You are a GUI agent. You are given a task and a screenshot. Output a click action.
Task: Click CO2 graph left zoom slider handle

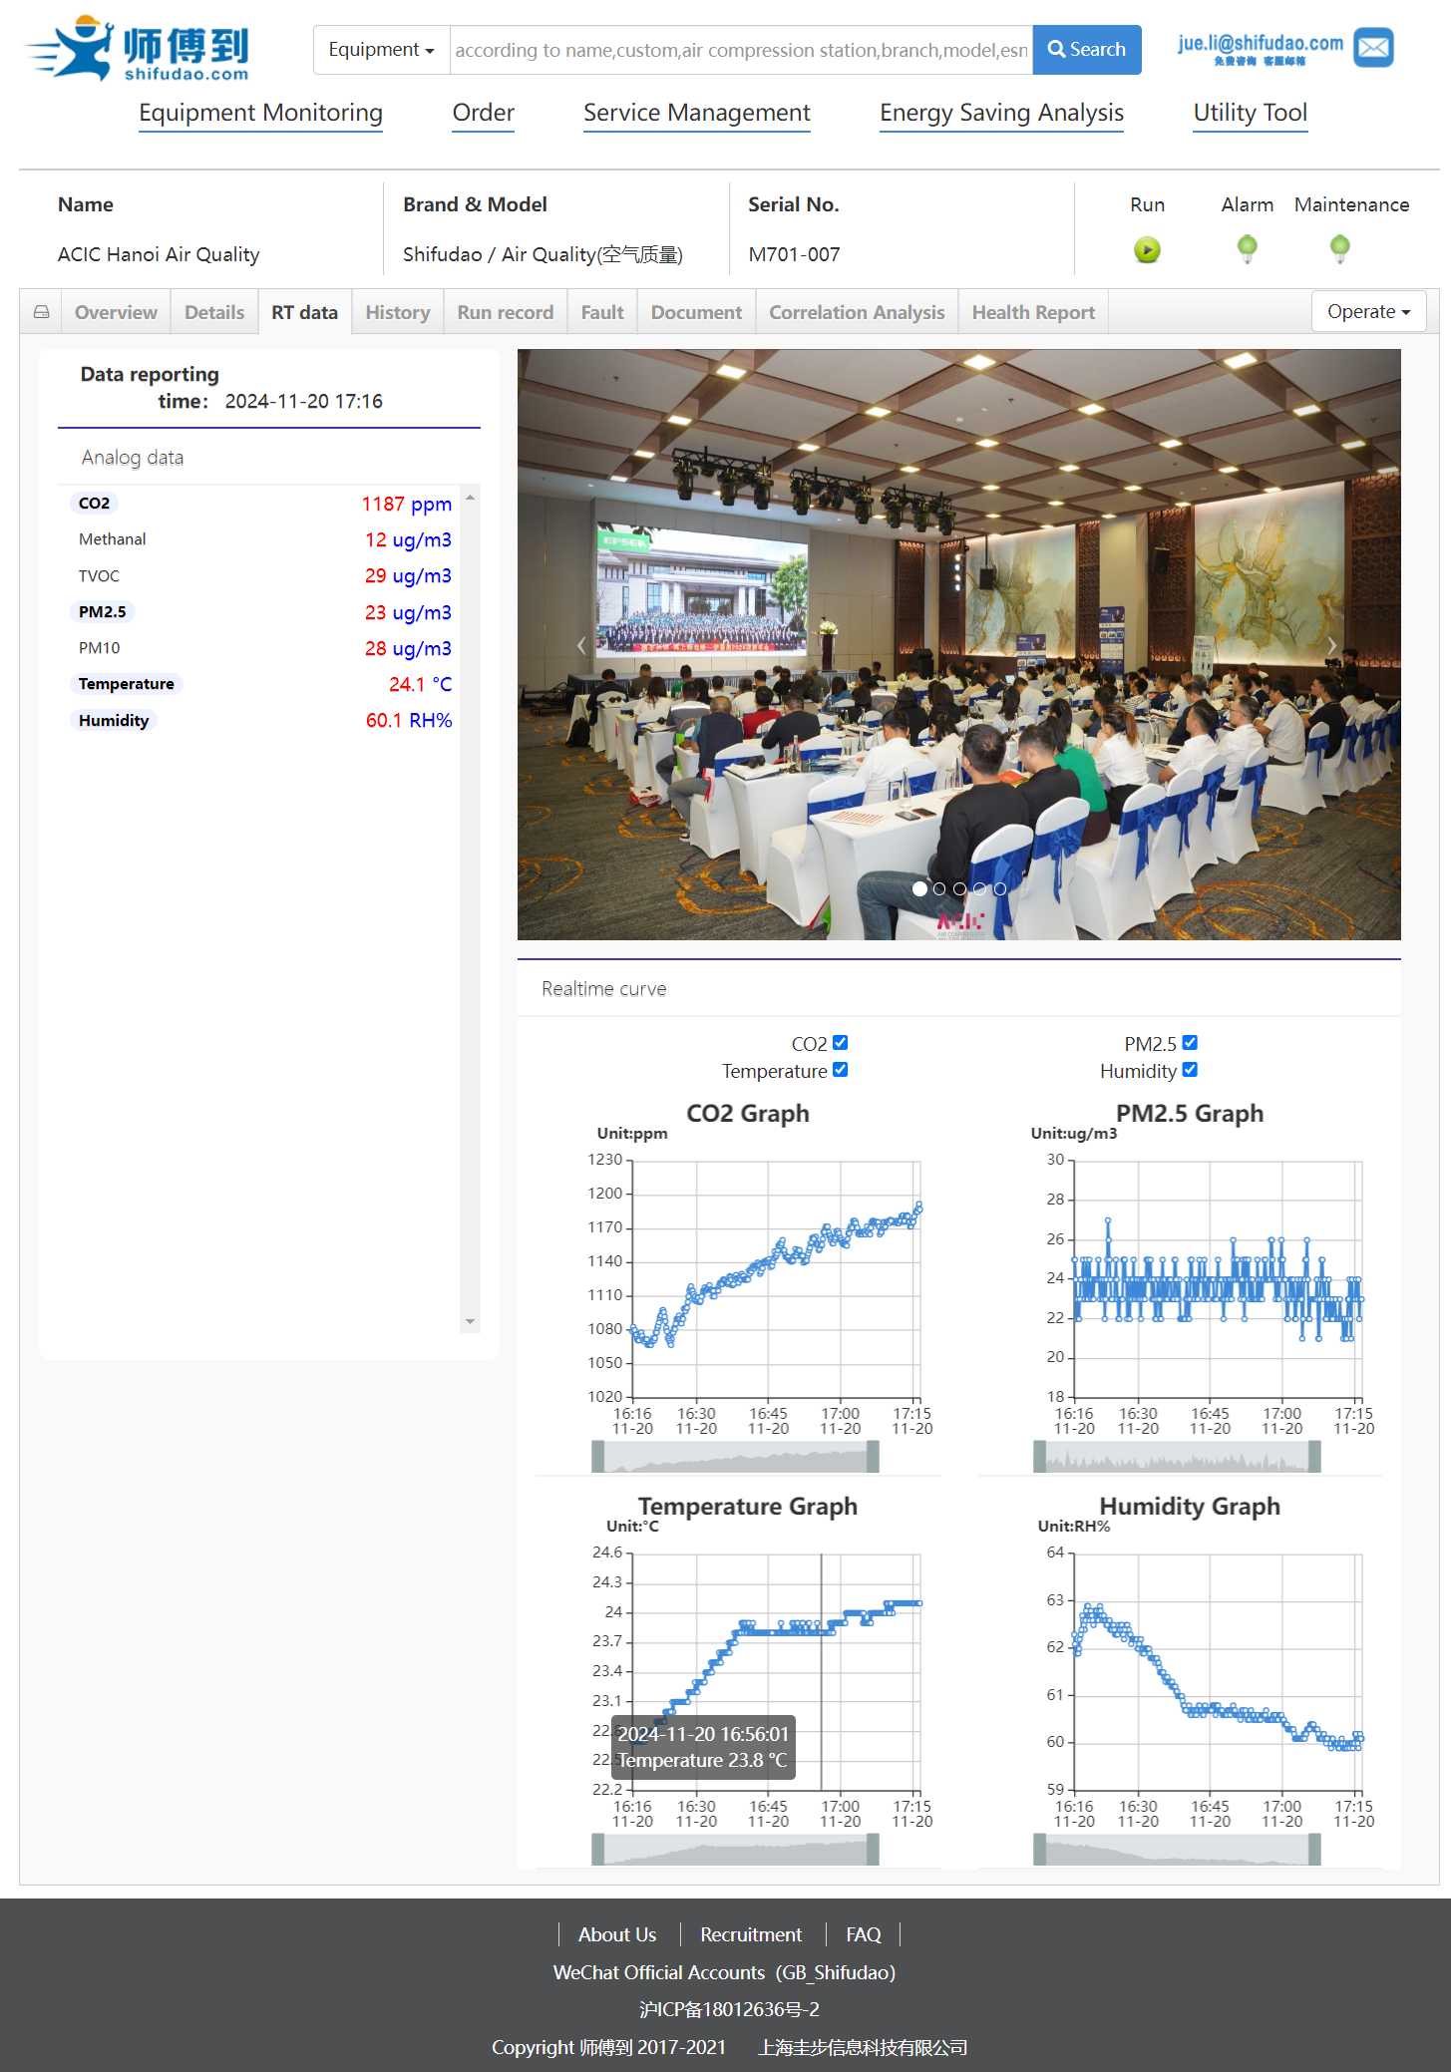pos(598,1457)
